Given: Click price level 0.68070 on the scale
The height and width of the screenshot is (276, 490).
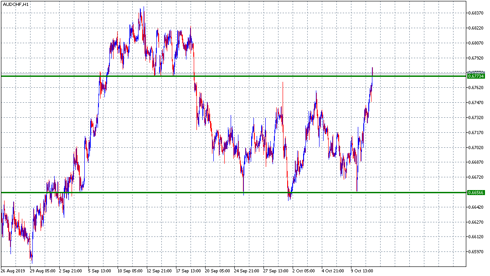Looking at the screenshot, I should pyautogui.click(x=476, y=43).
